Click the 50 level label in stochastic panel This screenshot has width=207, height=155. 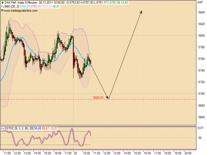[200, 138]
